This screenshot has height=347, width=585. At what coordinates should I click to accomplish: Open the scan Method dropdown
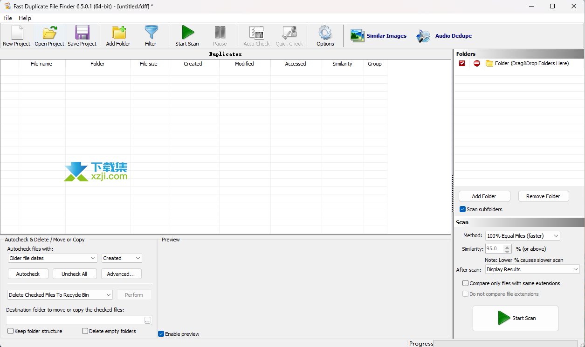click(523, 236)
